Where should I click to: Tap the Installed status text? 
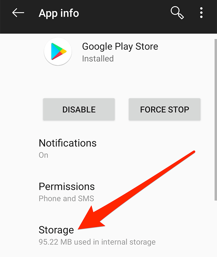(x=98, y=59)
